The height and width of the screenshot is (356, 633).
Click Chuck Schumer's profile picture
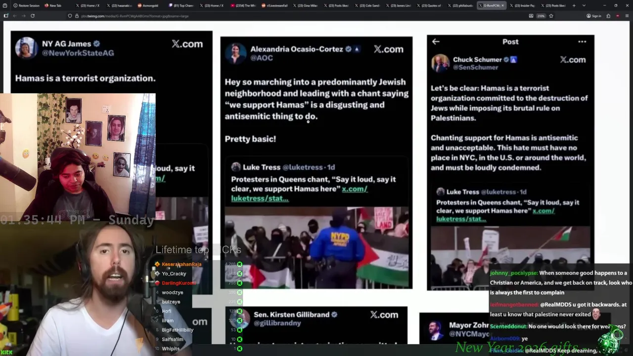click(440, 63)
